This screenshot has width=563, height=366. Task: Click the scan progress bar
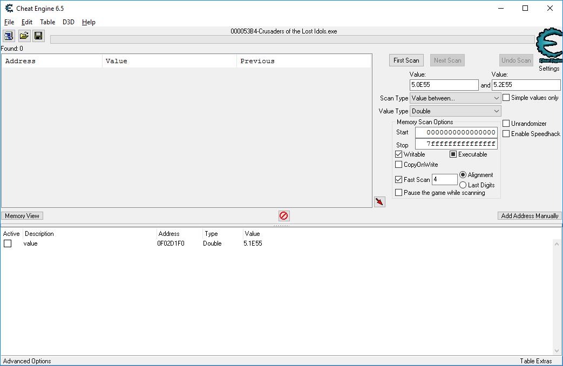click(x=292, y=39)
